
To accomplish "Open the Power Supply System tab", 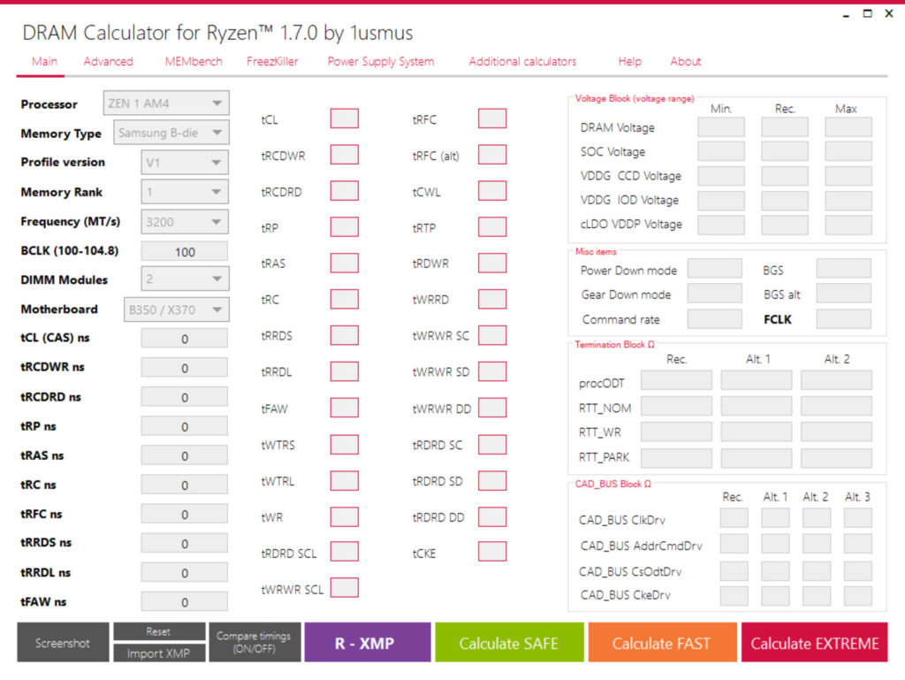I will point(381,62).
